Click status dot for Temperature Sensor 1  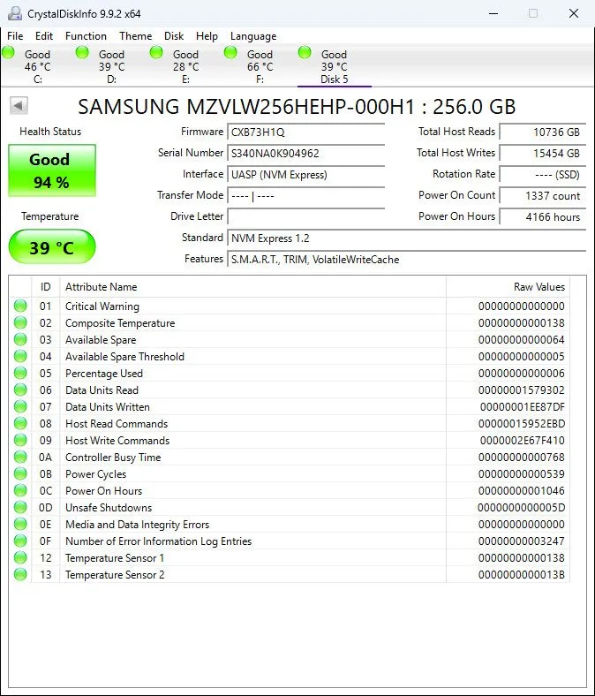pyautogui.click(x=20, y=557)
